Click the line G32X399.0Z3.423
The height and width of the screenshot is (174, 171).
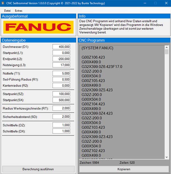[x=97, y=137]
